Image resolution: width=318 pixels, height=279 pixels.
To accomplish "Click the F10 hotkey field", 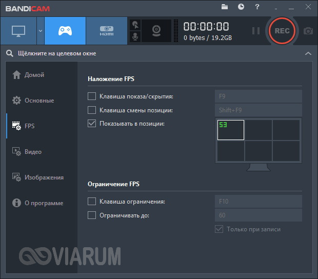I will pyautogui.click(x=259, y=202).
